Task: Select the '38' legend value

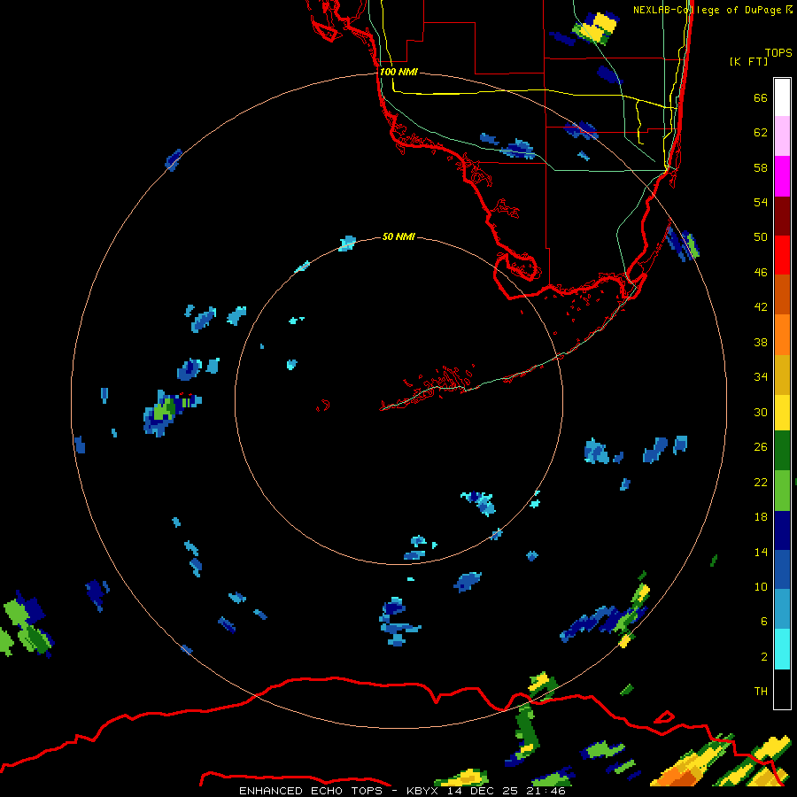Action: pos(761,342)
